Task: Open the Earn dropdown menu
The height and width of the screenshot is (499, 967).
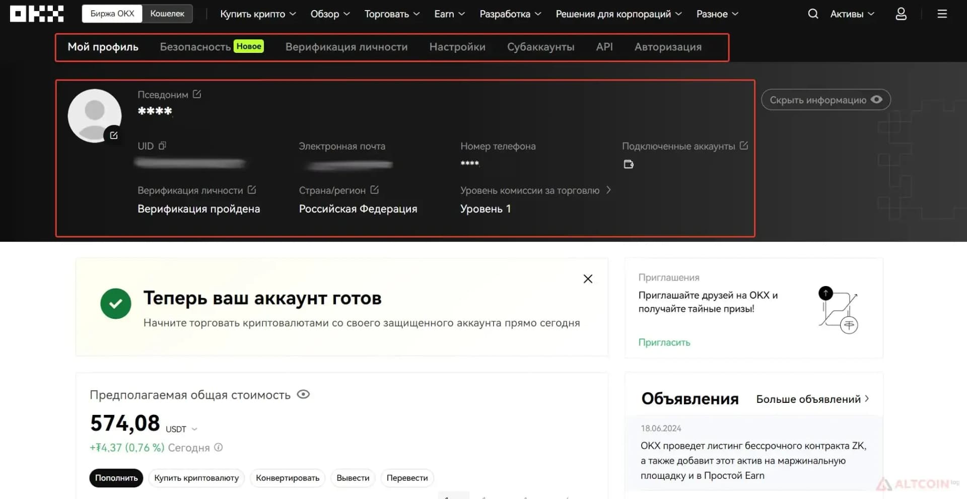Action: 449,14
